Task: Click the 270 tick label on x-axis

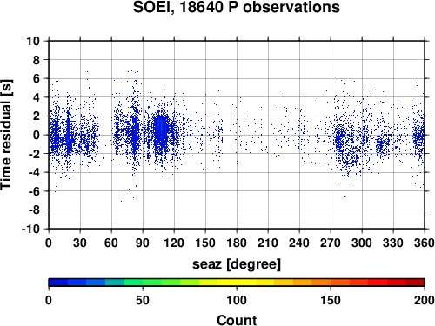Action: [x=331, y=243]
